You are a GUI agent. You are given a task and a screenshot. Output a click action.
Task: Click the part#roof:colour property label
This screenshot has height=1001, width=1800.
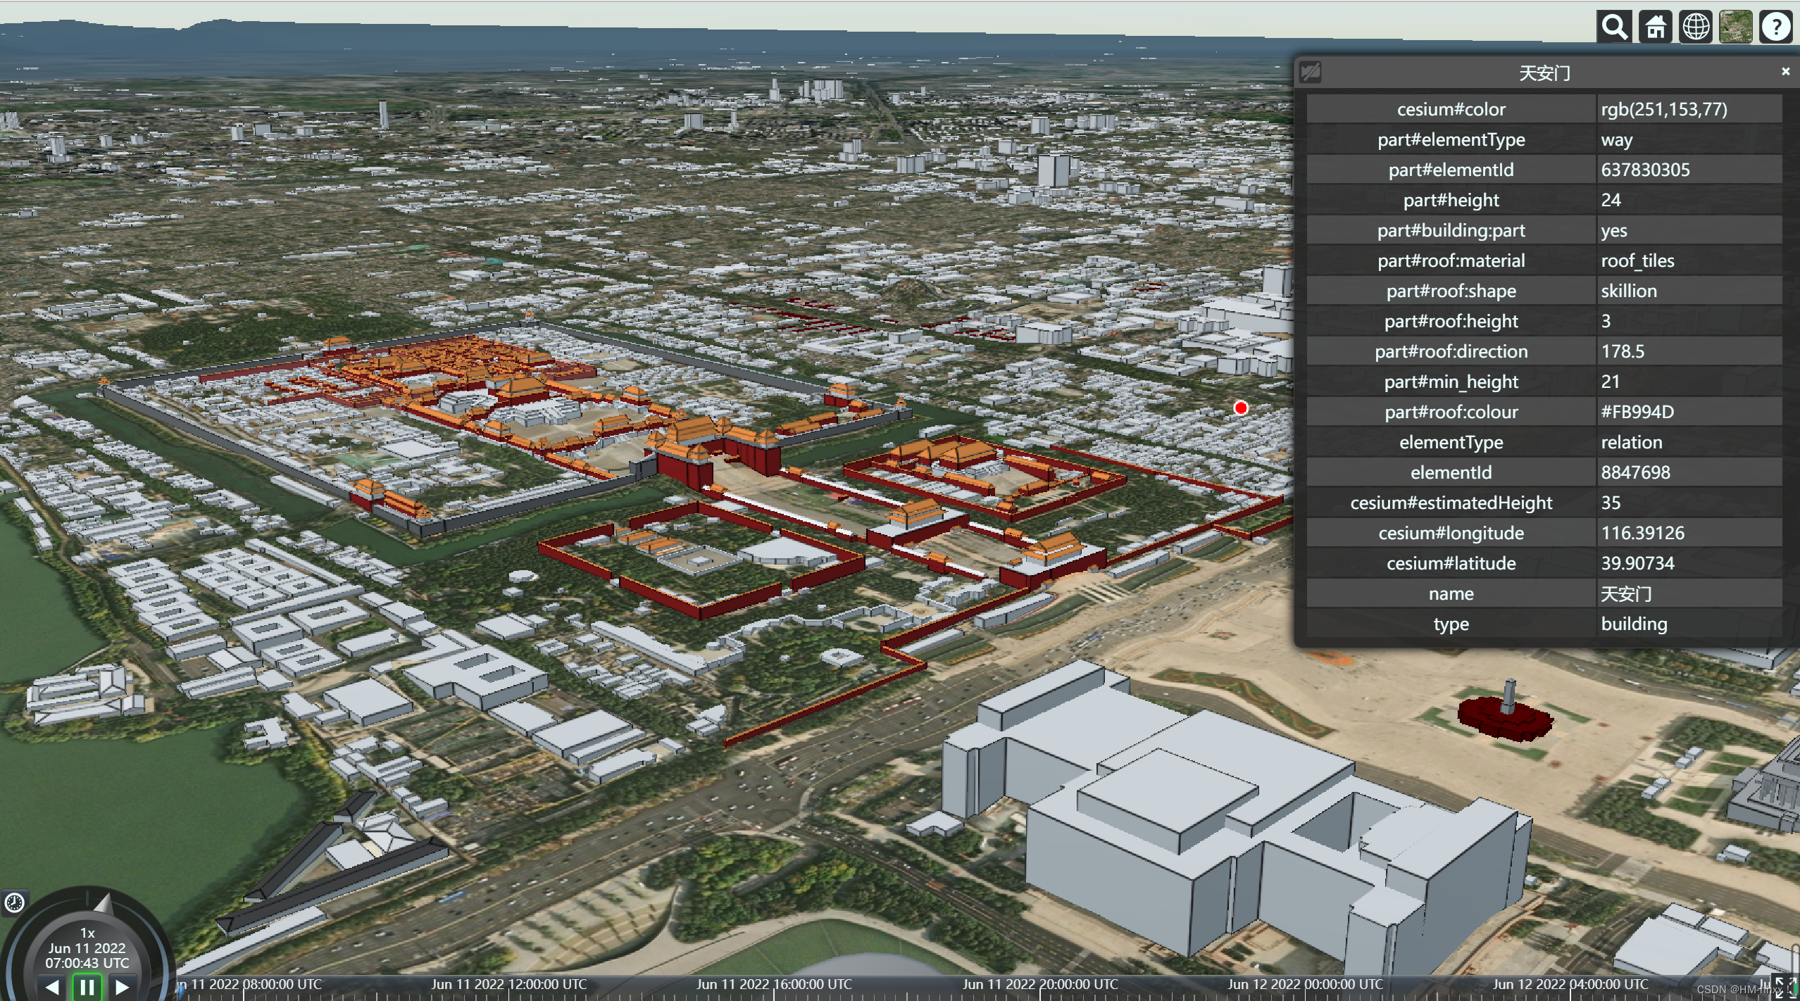(x=1451, y=412)
